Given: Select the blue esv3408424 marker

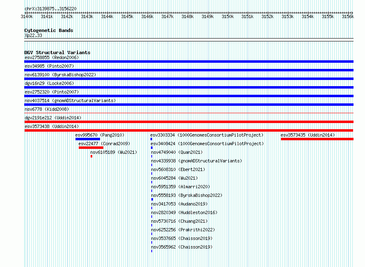Looking at the screenshot, I should tap(152, 148).
